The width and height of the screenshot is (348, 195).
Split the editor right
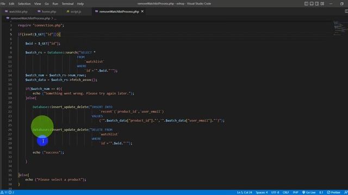click(346, 11)
